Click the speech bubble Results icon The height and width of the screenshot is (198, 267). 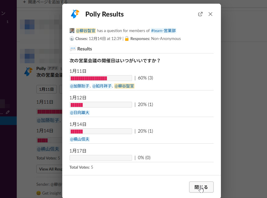73,49
